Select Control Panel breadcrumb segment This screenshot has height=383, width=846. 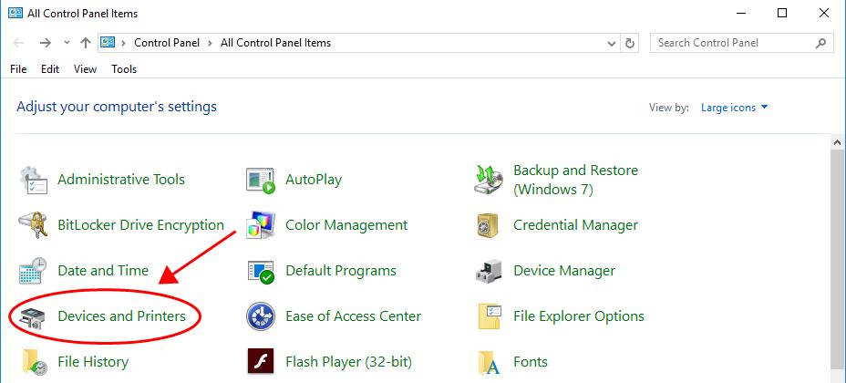pyautogui.click(x=167, y=43)
